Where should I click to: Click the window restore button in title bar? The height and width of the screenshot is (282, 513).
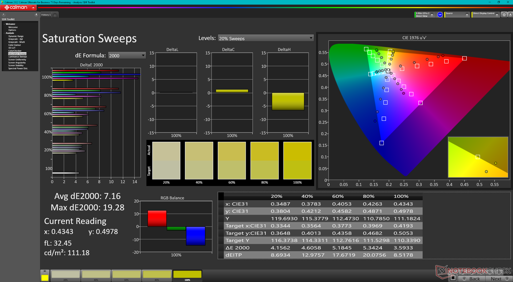point(499,2)
